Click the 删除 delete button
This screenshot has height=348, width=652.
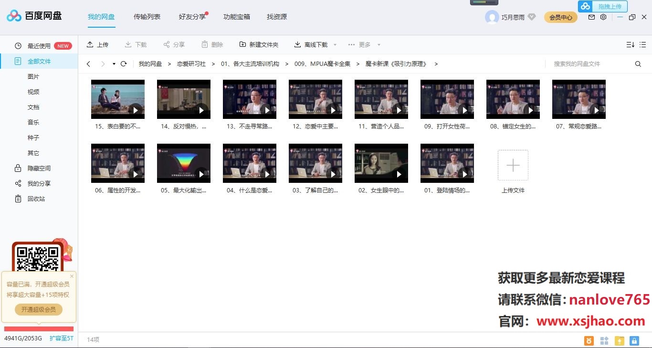(212, 44)
